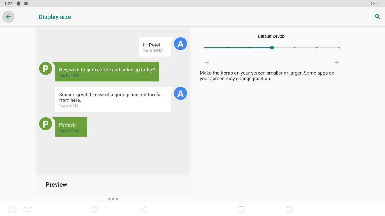The height and width of the screenshot is (216, 385).
Task: Click the 'Display size' title
Action: pyautogui.click(x=55, y=17)
